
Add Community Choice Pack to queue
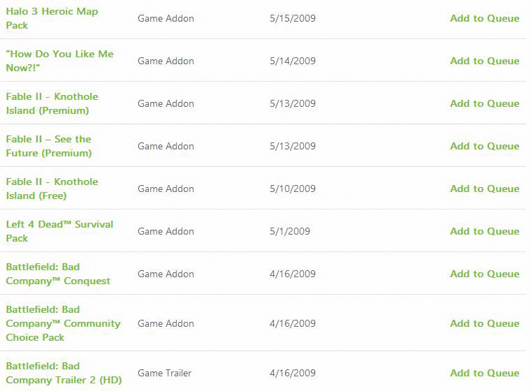point(485,323)
